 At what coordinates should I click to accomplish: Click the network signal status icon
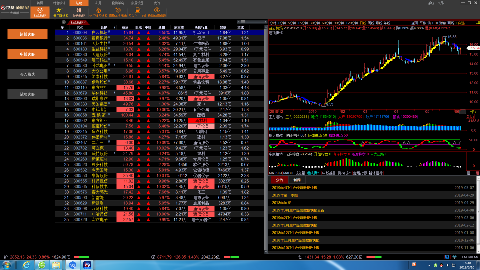tap(454, 257)
